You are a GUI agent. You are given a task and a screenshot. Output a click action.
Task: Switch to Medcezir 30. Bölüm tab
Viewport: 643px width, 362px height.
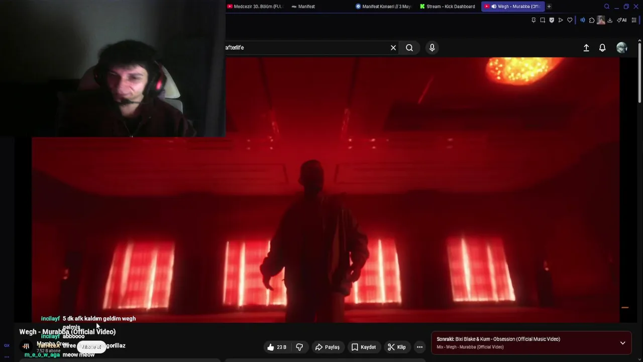(255, 7)
